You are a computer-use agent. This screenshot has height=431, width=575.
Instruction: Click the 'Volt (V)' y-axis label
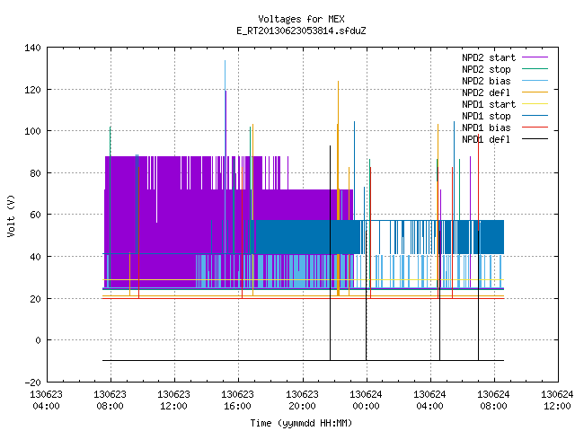11,215
